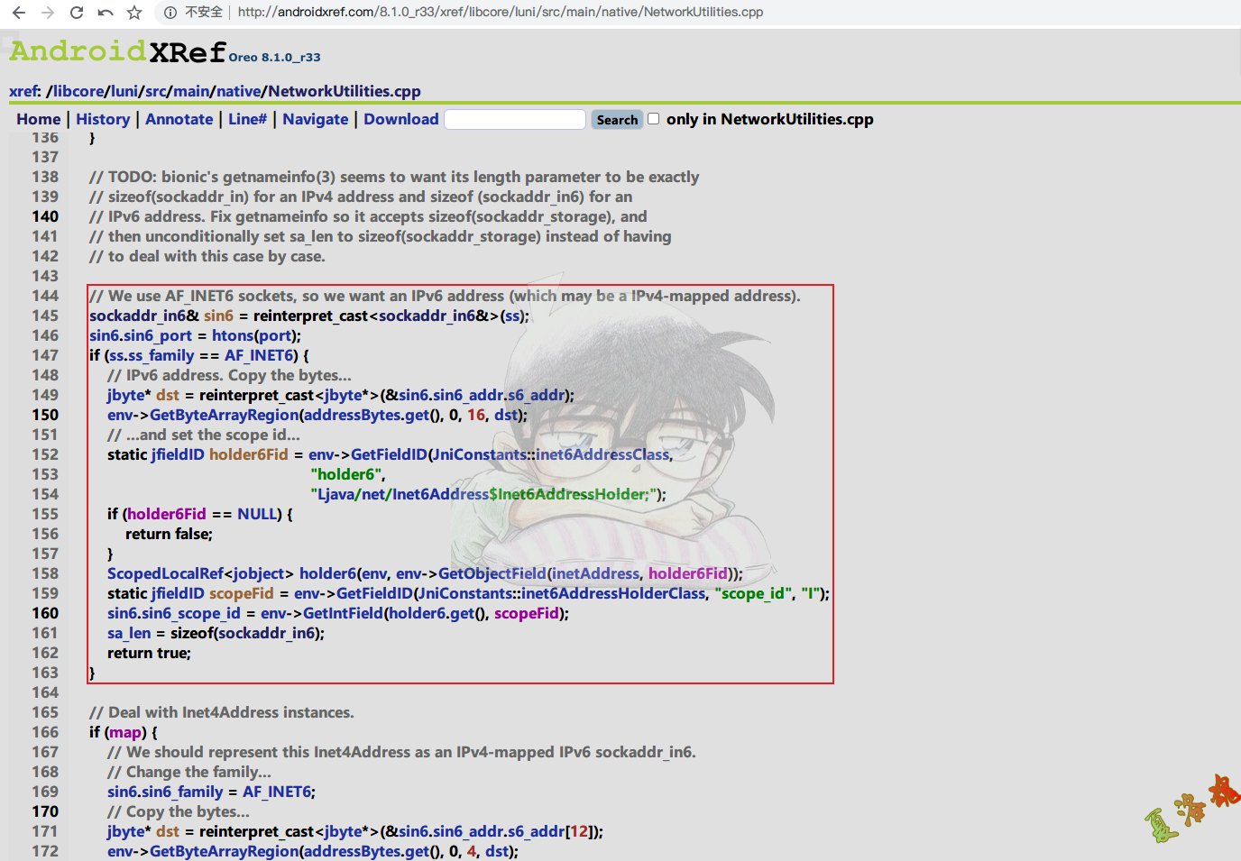Click the search text field

(x=515, y=119)
